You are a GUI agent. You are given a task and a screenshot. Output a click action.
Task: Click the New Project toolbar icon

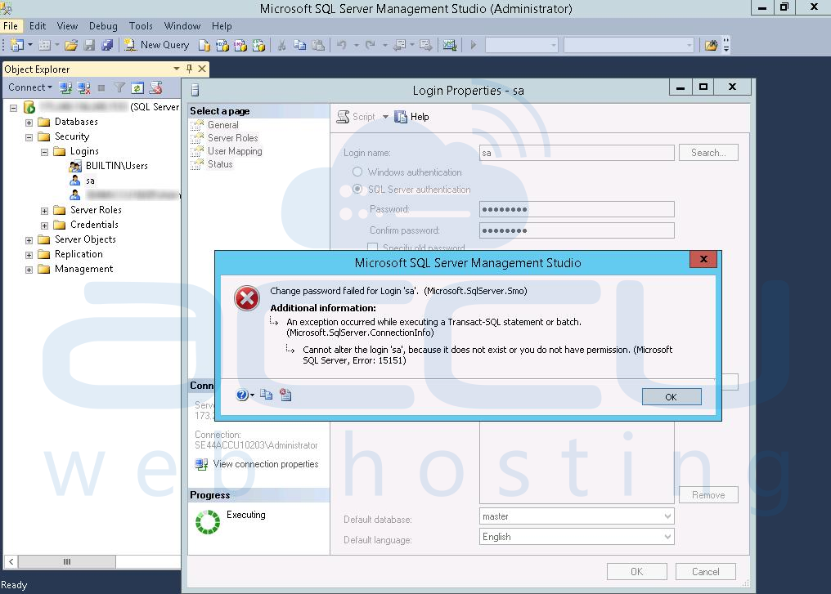click(x=17, y=46)
